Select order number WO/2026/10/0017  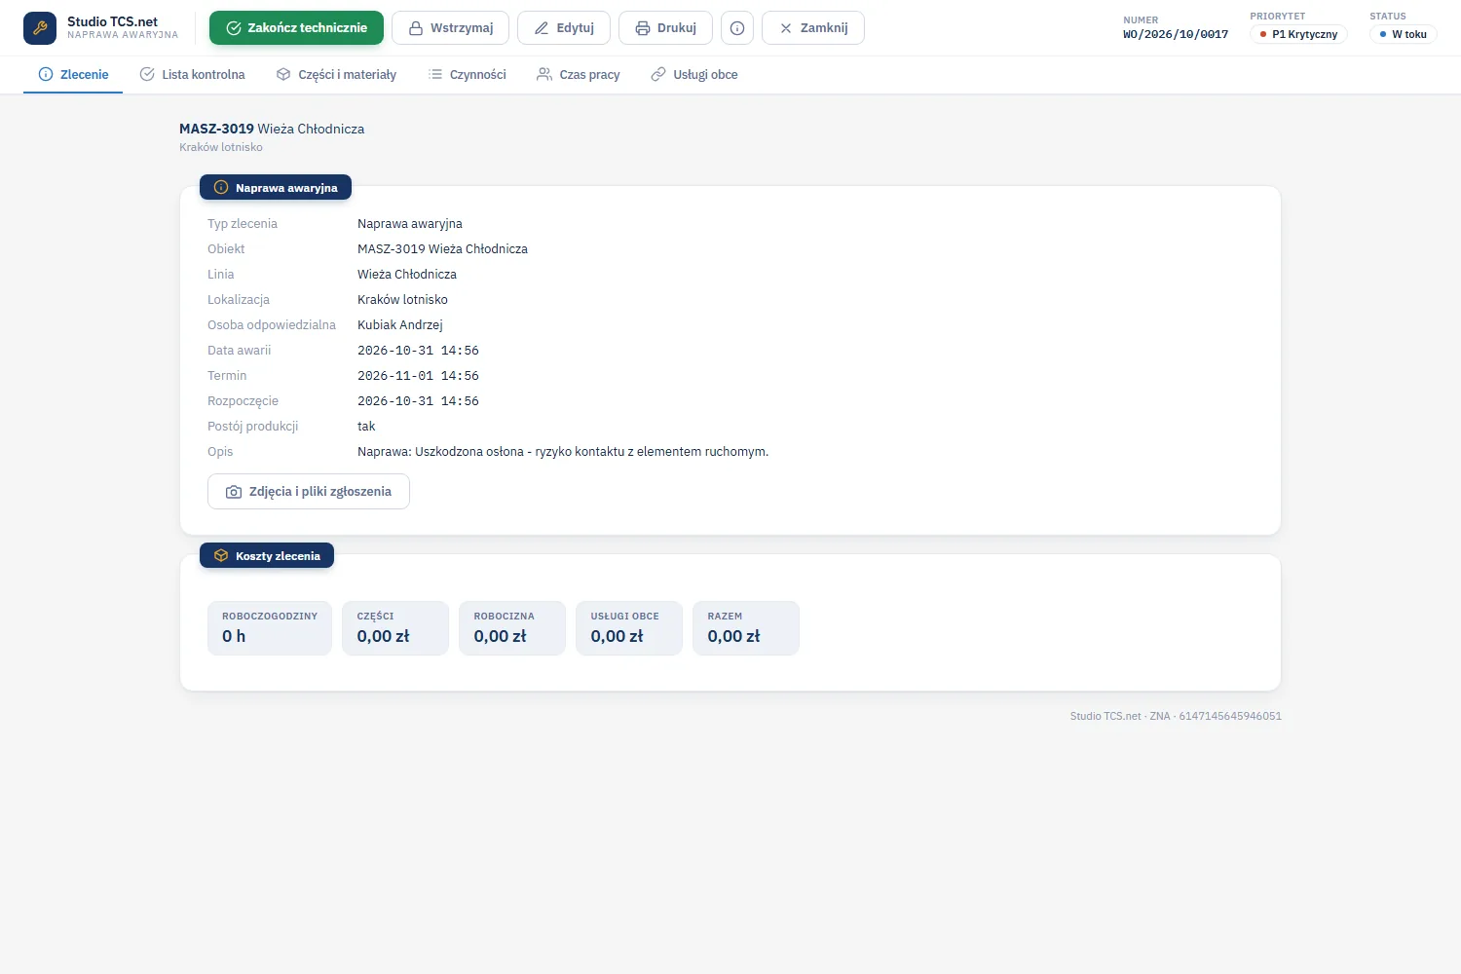(x=1176, y=34)
